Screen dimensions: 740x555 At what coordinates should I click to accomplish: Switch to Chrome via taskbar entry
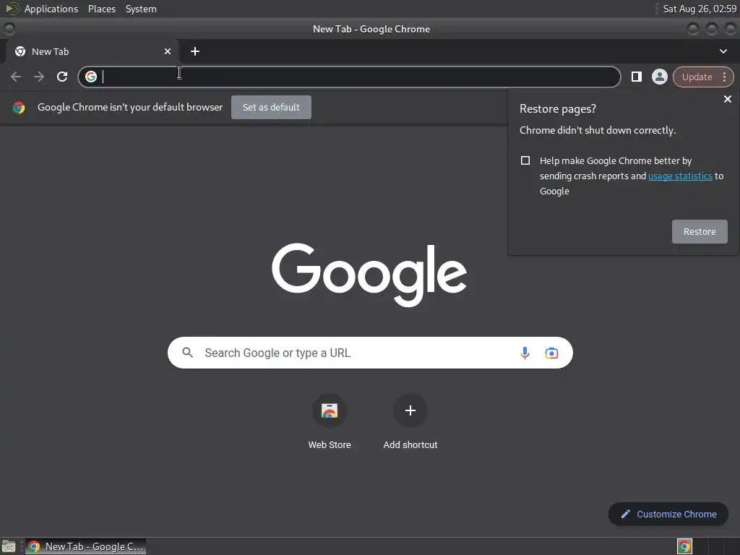pyautogui.click(x=85, y=546)
